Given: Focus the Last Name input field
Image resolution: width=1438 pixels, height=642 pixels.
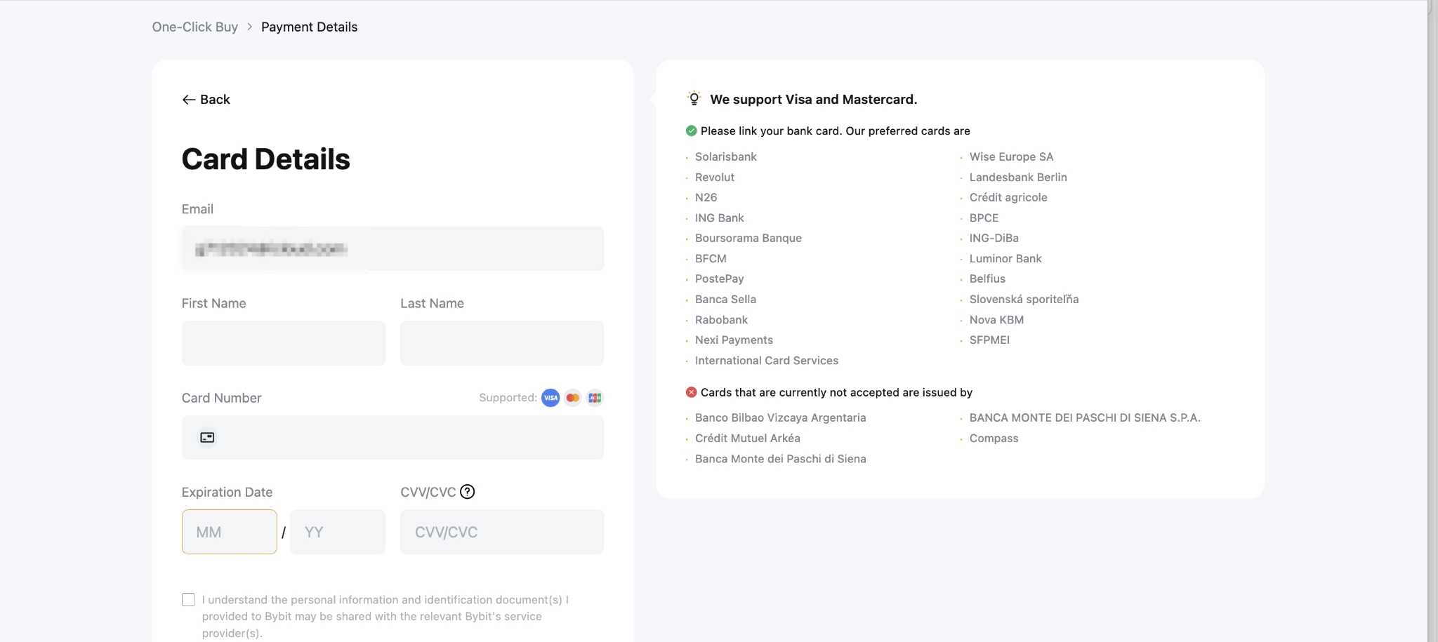Looking at the screenshot, I should click(502, 343).
